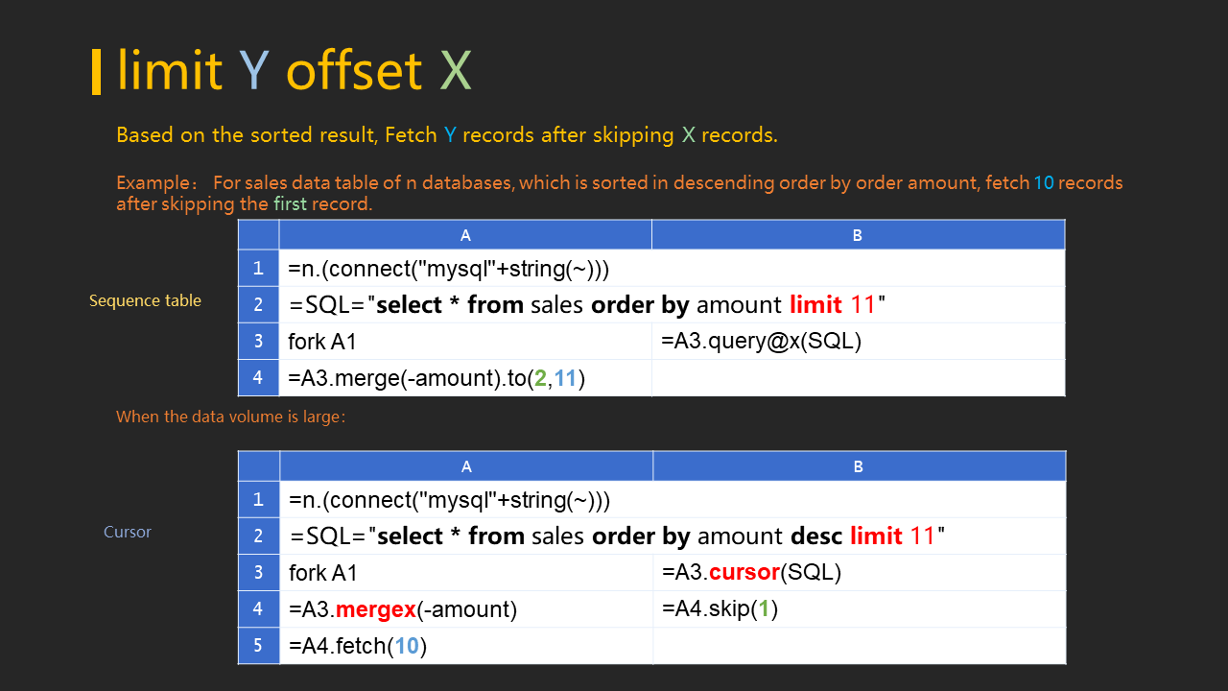Click the cell containing =A3.query@x(SQL)
1228x691 pixels.
858,342
